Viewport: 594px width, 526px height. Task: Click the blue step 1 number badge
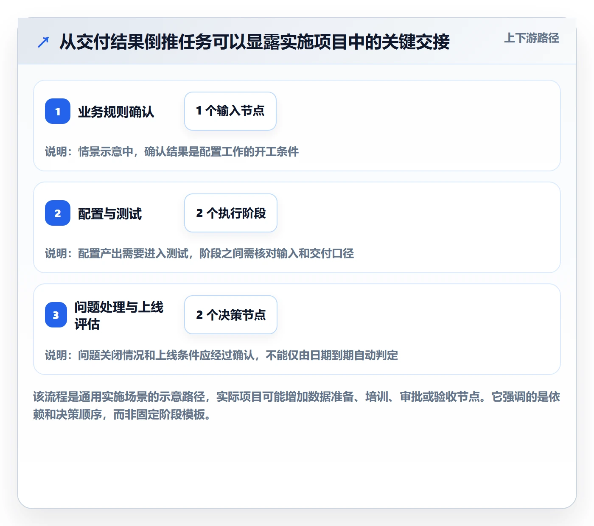pyautogui.click(x=58, y=111)
